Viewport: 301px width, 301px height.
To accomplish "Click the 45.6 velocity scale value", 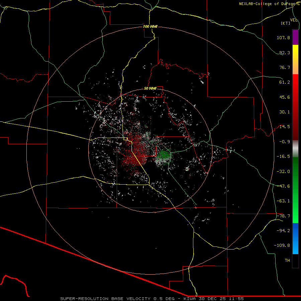I will 285,97.
